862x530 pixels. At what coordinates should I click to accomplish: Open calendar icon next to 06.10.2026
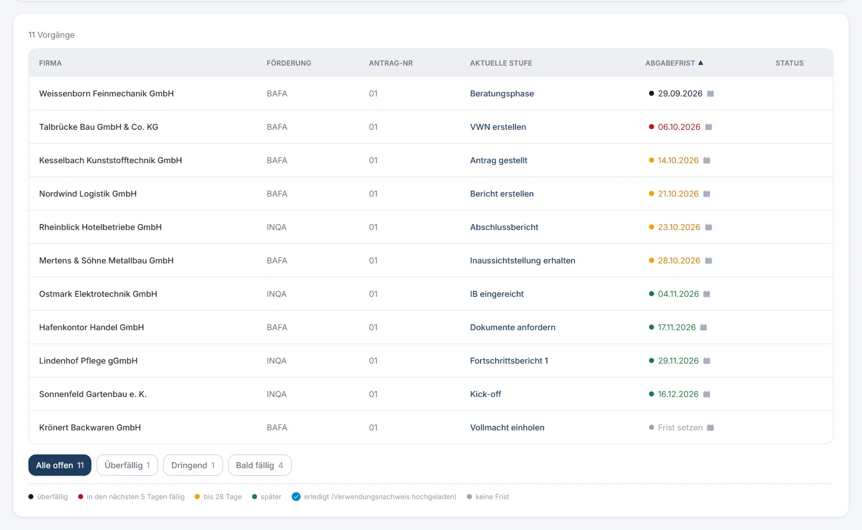708,127
